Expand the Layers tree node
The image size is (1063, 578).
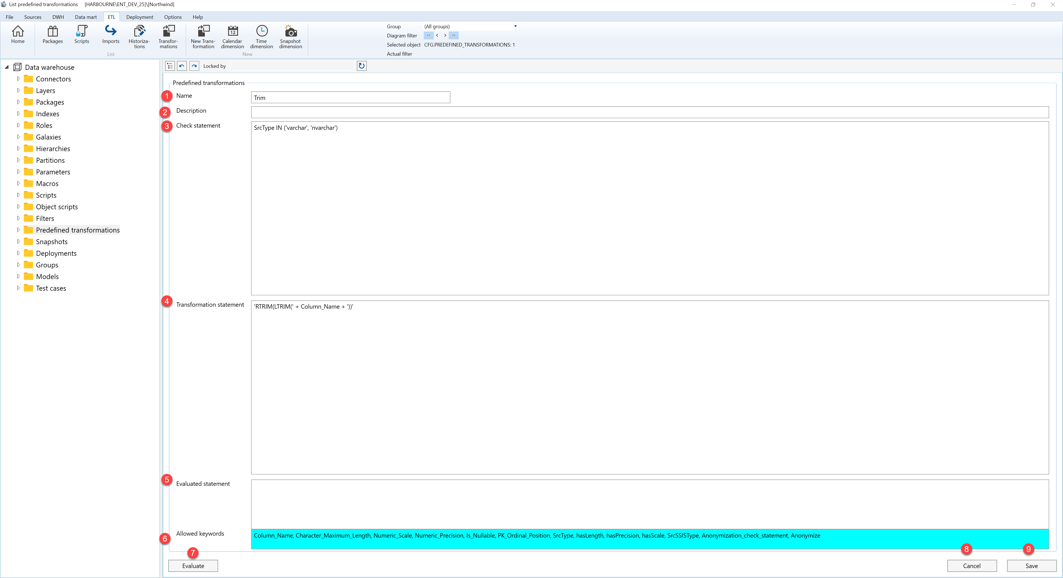[18, 90]
